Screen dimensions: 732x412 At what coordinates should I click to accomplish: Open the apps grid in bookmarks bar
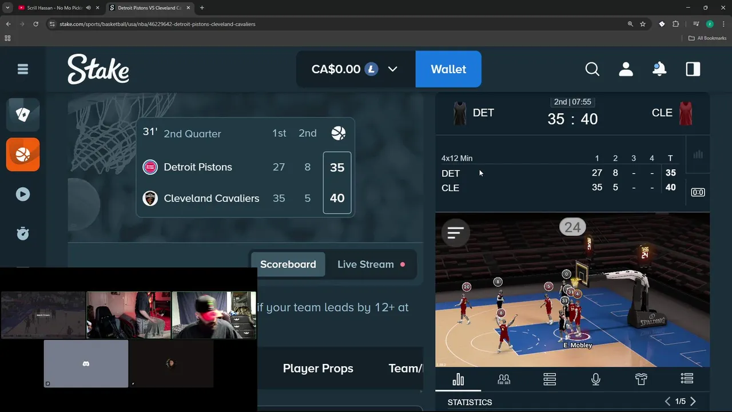click(7, 38)
